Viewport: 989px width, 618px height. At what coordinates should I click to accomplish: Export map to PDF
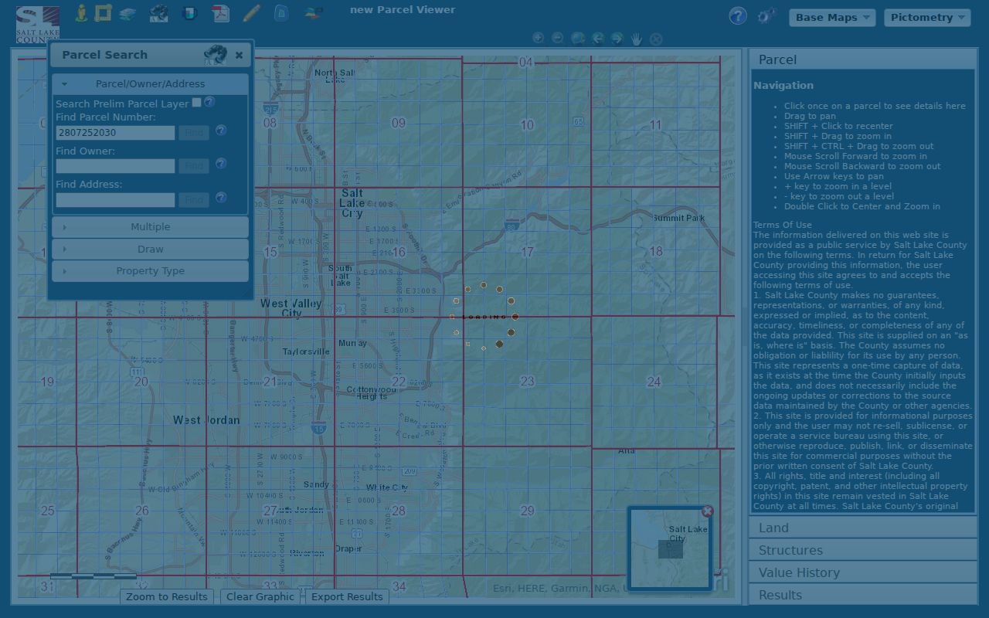(221, 13)
